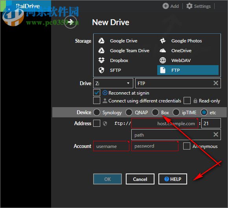
Task: Focus the username field
Action: 111,146
